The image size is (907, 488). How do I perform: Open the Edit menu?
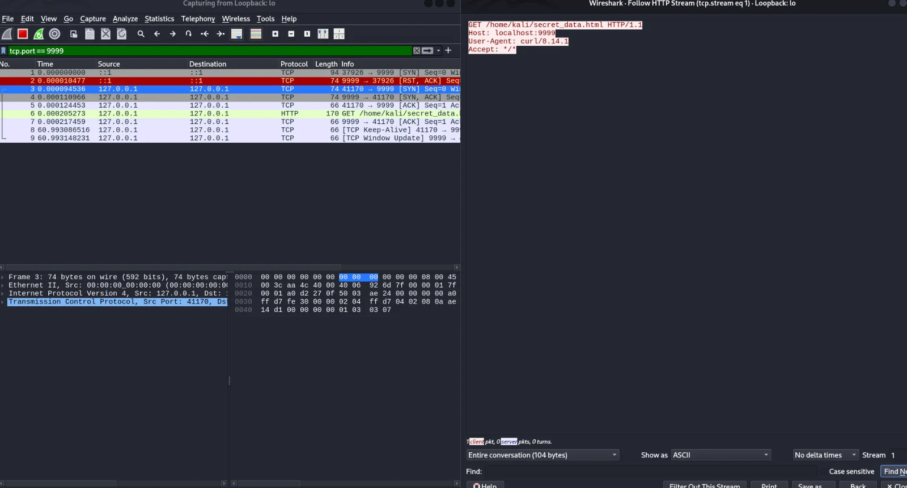pos(27,19)
